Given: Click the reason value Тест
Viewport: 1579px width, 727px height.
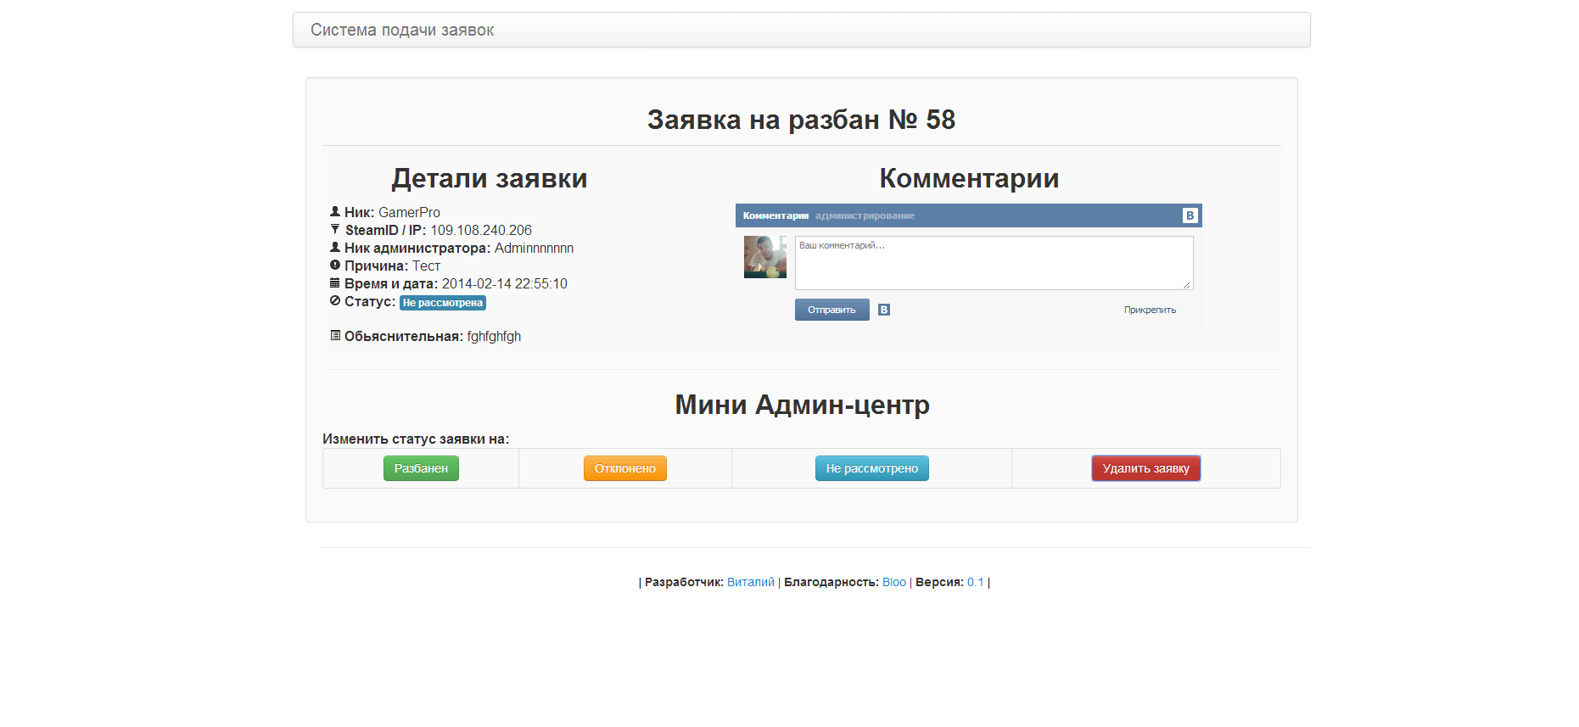Looking at the screenshot, I should tap(426, 266).
